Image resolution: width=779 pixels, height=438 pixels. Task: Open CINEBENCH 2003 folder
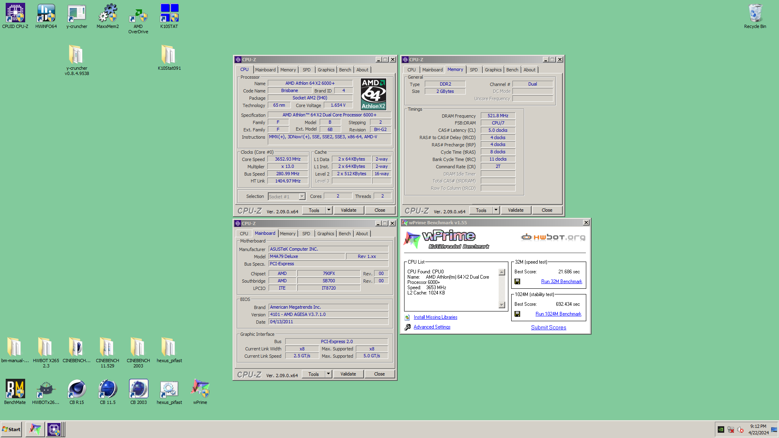click(x=138, y=352)
